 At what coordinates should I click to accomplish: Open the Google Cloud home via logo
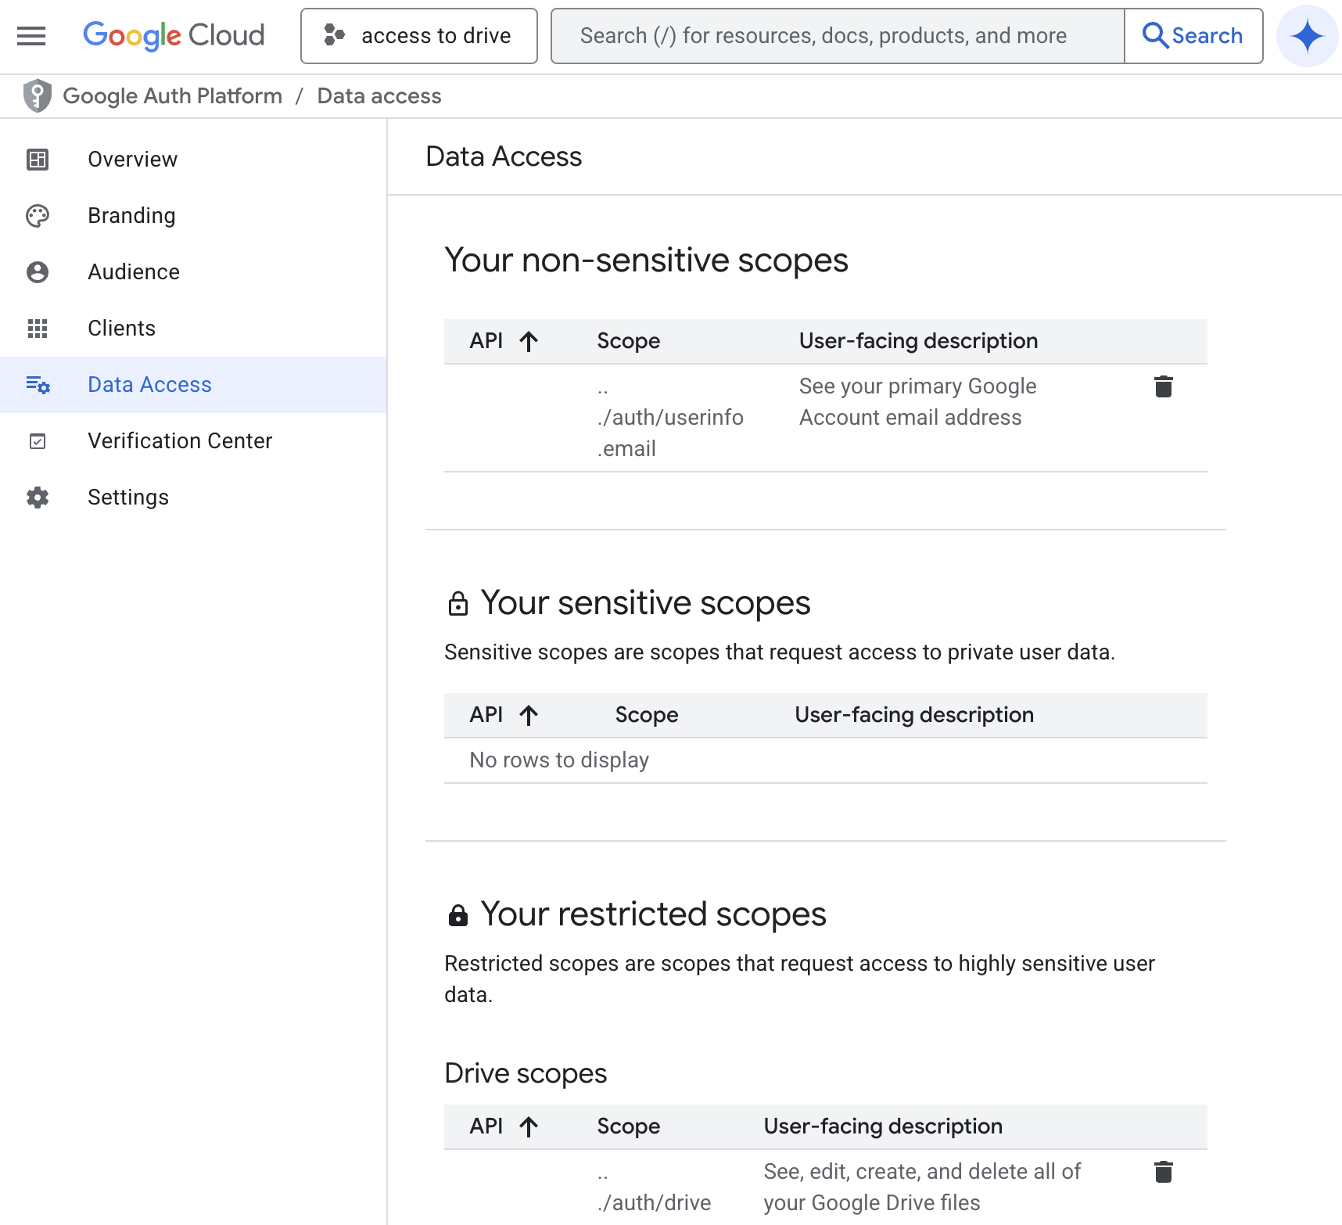click(174, 35)
